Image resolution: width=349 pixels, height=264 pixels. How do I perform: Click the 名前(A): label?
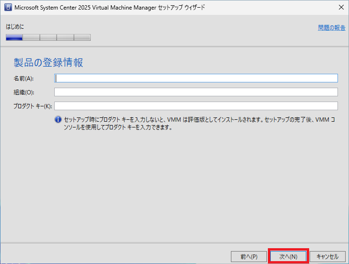click(24, 79)
